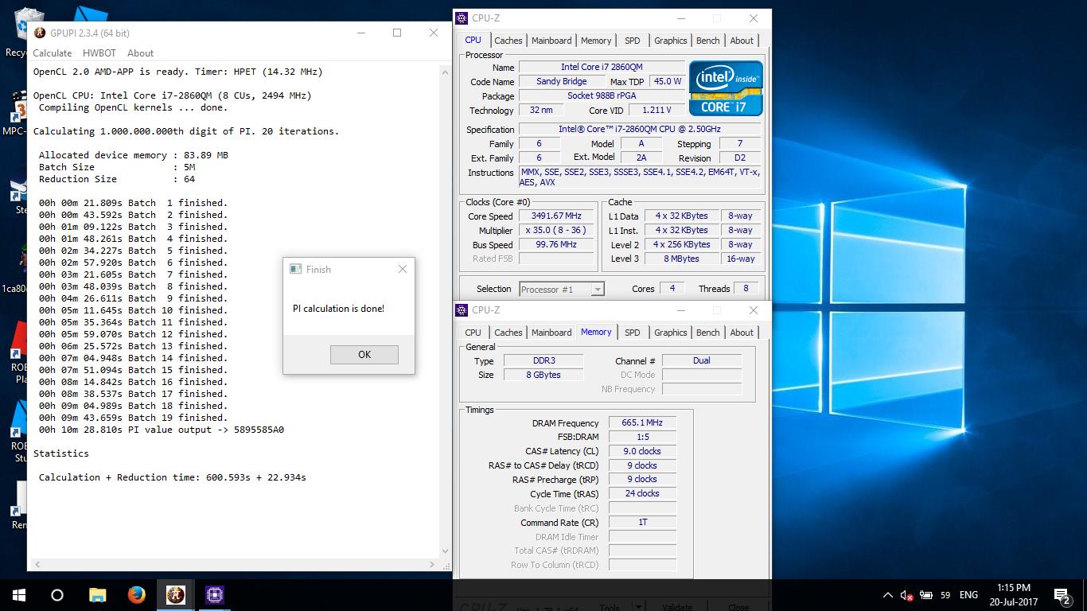Click the Intel Core i7 logo badge
The image size is (1087, 611).
tap(726, 88)
